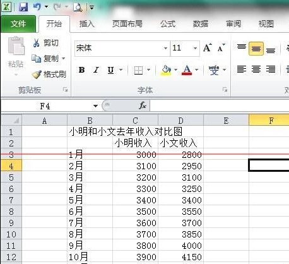
Task: Click the print preview icon in the quick access toolbar
Action: click(78, 7)
